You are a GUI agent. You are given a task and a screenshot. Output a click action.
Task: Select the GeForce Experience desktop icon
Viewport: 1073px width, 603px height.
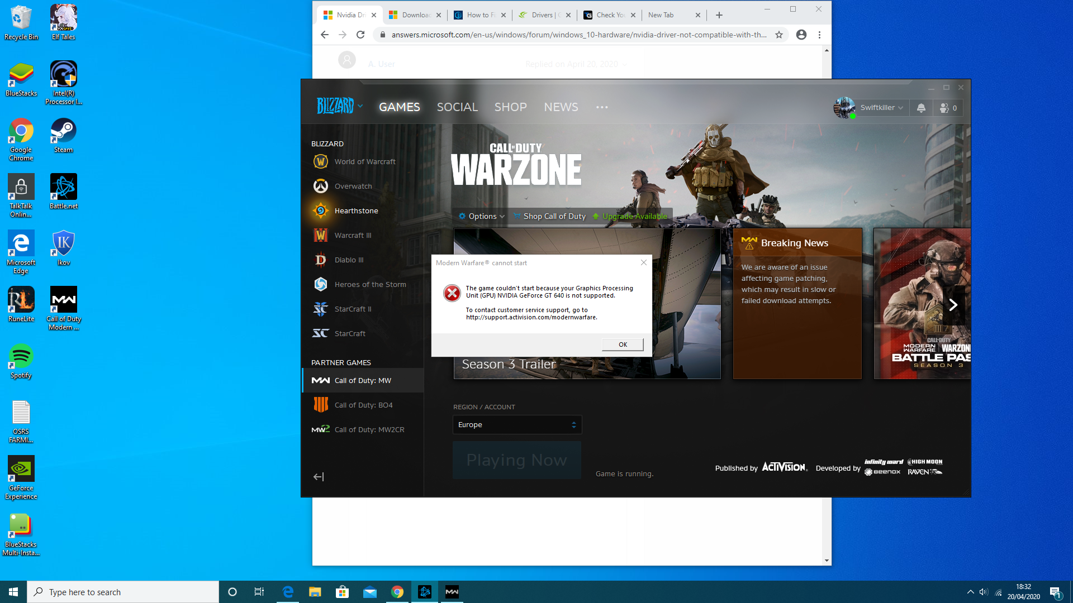coord(21,477)
